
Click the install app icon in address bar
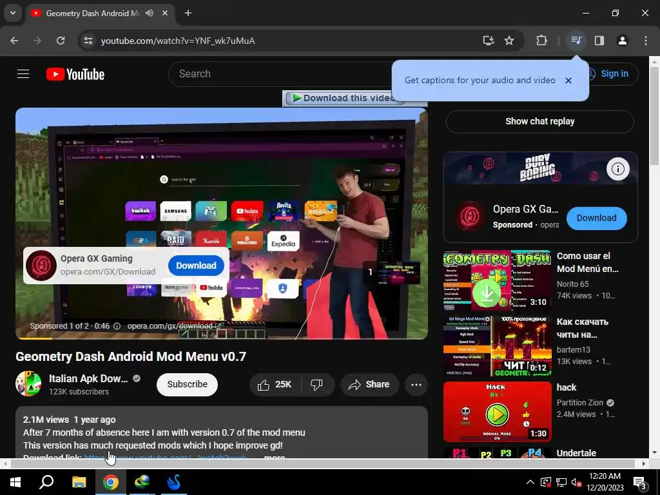(489, 41)
